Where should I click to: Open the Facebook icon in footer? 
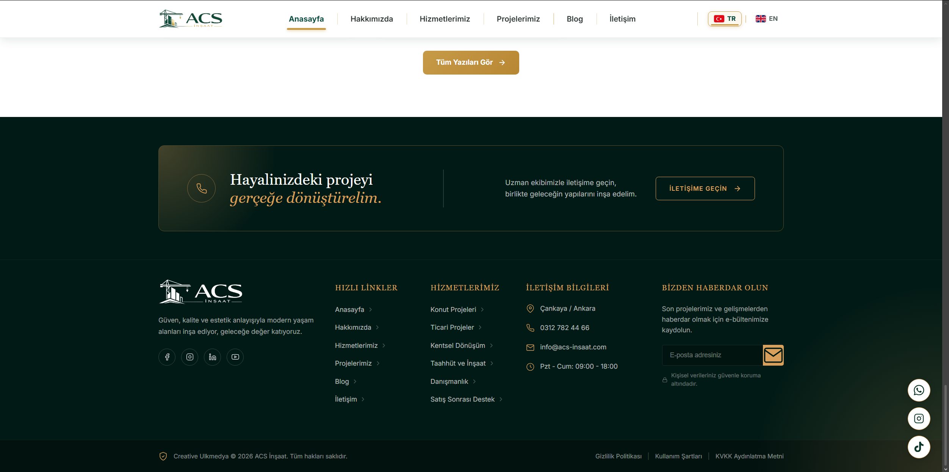point(167,357)
